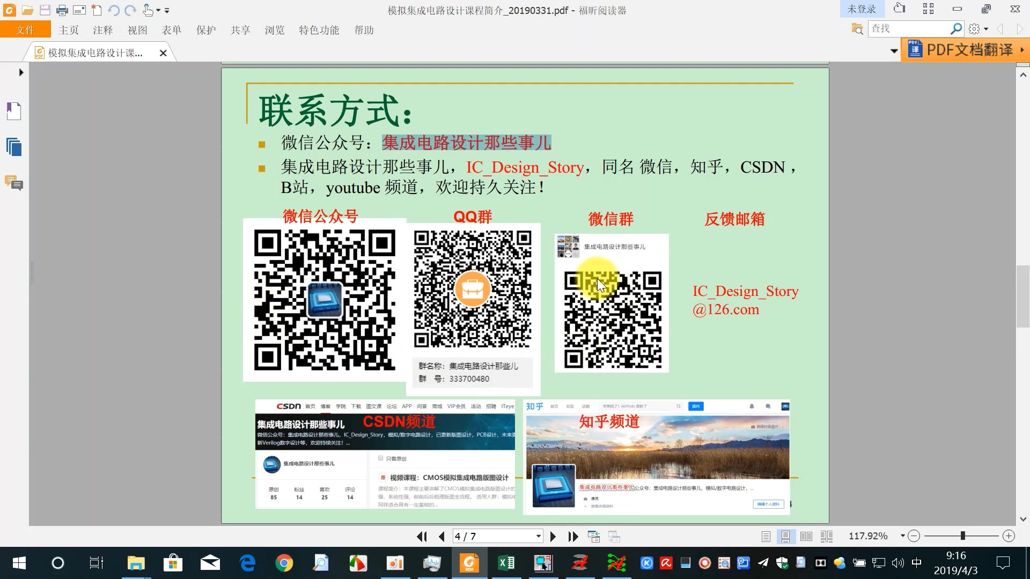
Task: Click the advanced folder search icon
Action: pos(857,29)
